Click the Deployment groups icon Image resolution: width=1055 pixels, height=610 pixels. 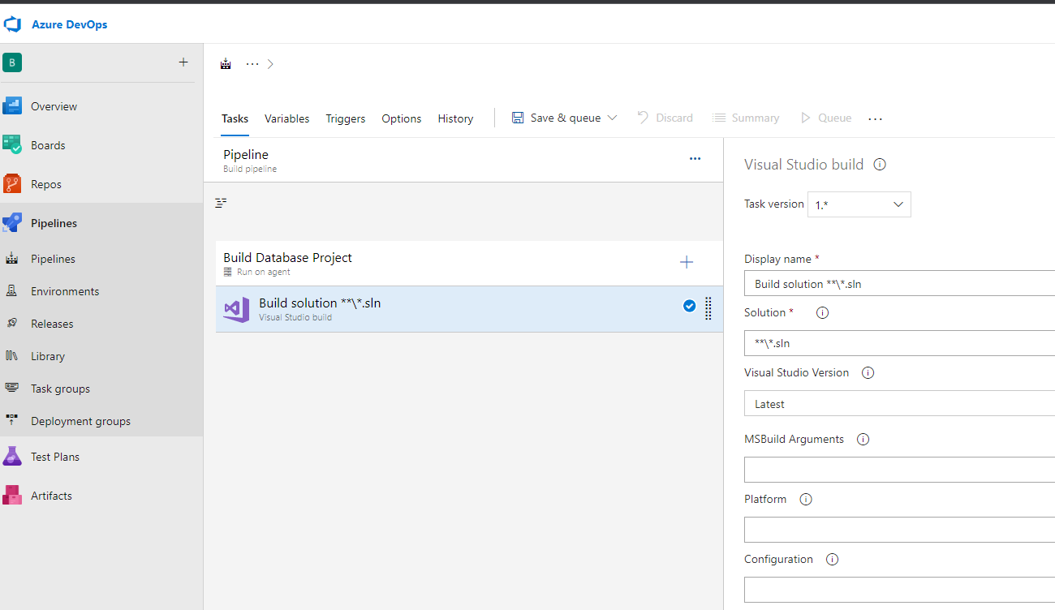click(12, 421)
